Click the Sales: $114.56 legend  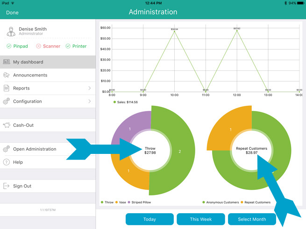126,102
